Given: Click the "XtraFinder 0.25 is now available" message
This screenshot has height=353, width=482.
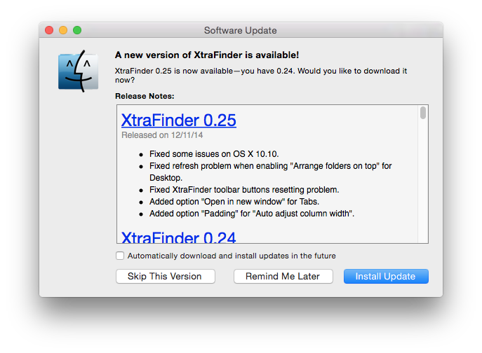Looking at the screenshot, I should point(261,75).
